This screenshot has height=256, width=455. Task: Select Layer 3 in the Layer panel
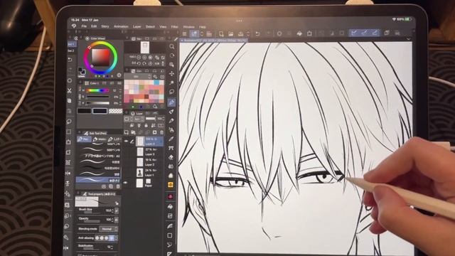150,151
